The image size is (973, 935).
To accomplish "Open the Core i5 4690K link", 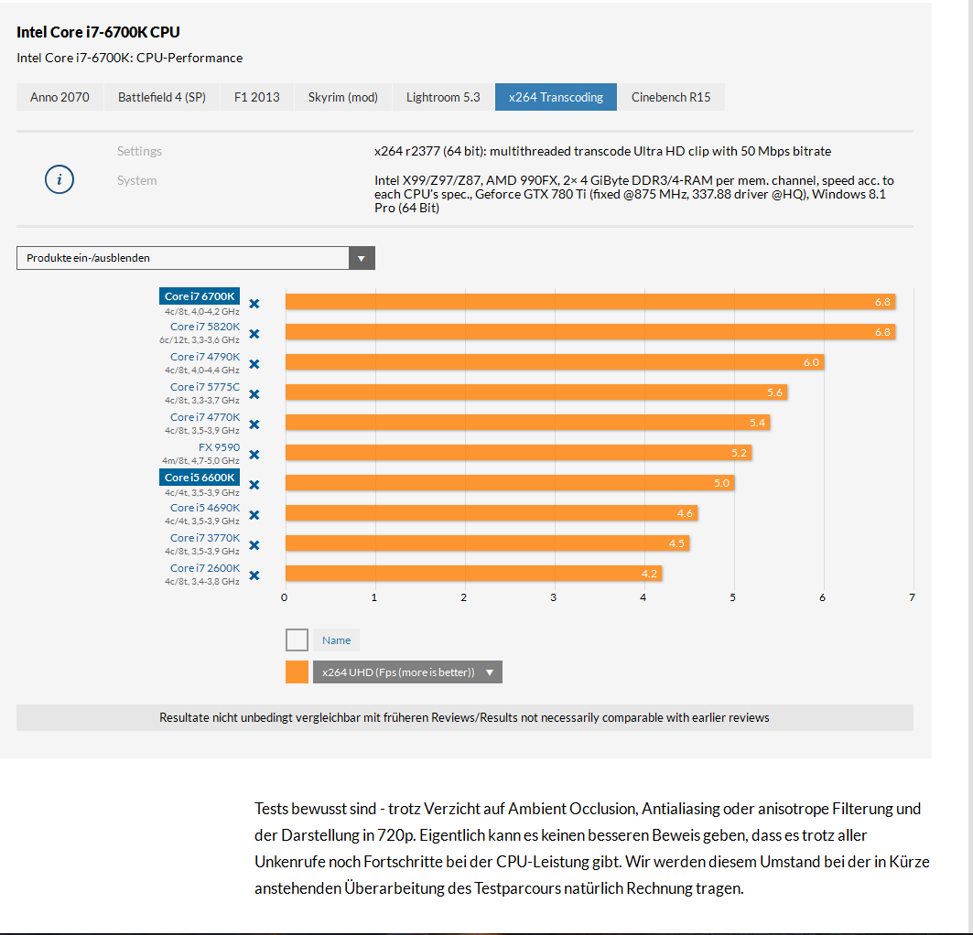I will [x=205, y=508].
